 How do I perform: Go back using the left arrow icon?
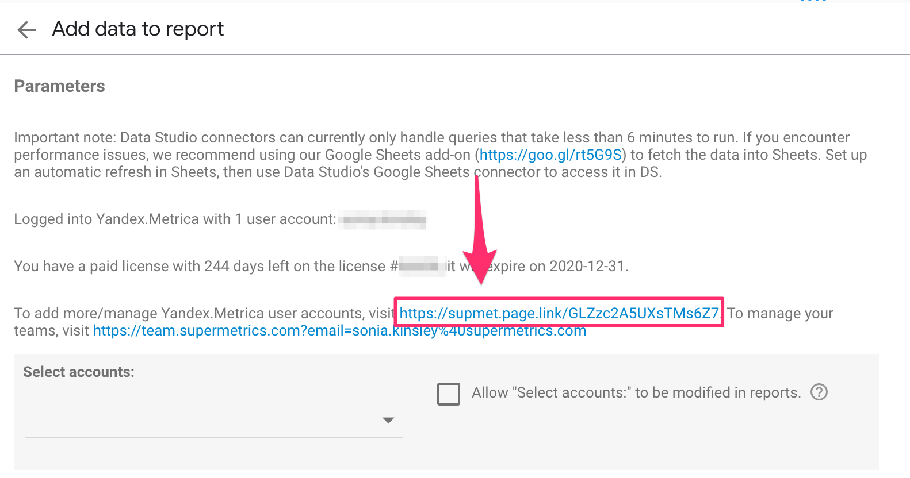click(x=26, y=29)
